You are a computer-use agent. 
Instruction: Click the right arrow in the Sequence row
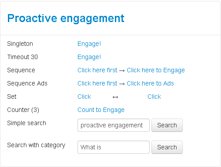click(x=122, y=71)
